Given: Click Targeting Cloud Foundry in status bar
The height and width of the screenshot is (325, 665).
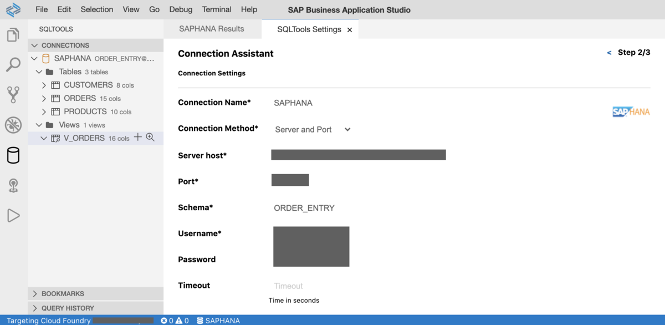Looking at the screenshot, I should 49,321.
